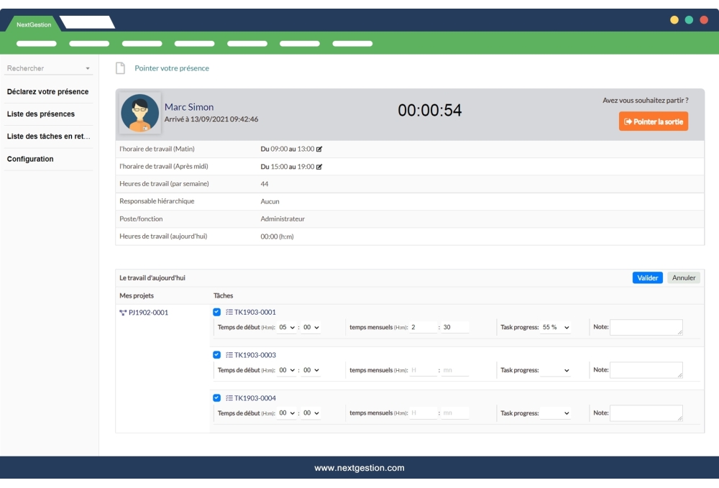Click the task list icon for TK1903-0003

(229, 355)
